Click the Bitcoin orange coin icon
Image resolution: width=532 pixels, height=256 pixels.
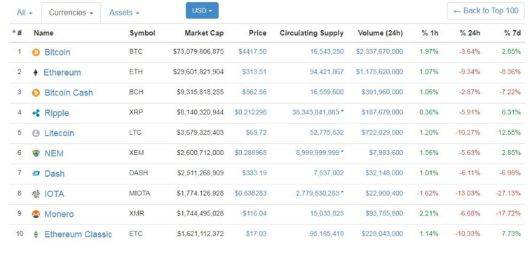[36, 53]
